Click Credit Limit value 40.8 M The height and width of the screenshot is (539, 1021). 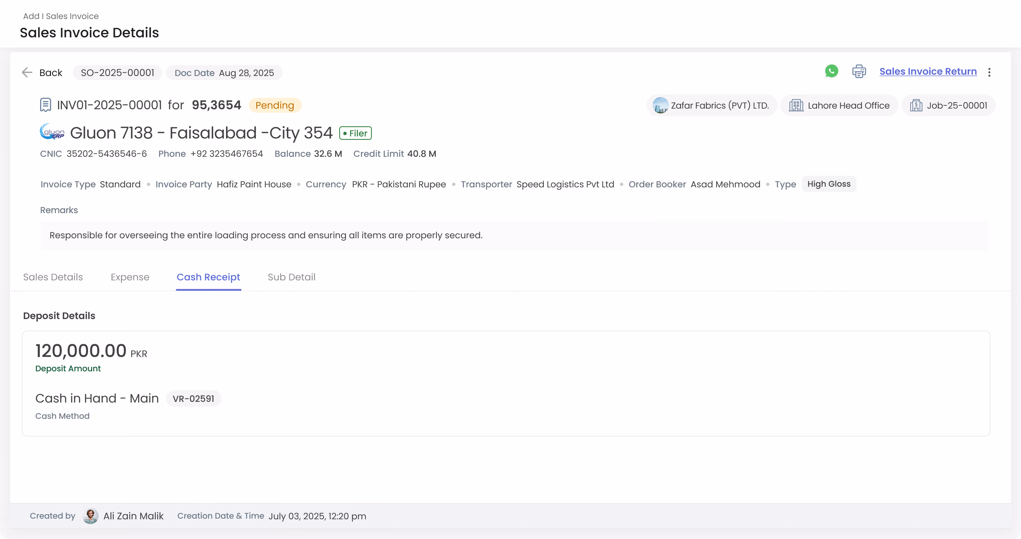422,154
